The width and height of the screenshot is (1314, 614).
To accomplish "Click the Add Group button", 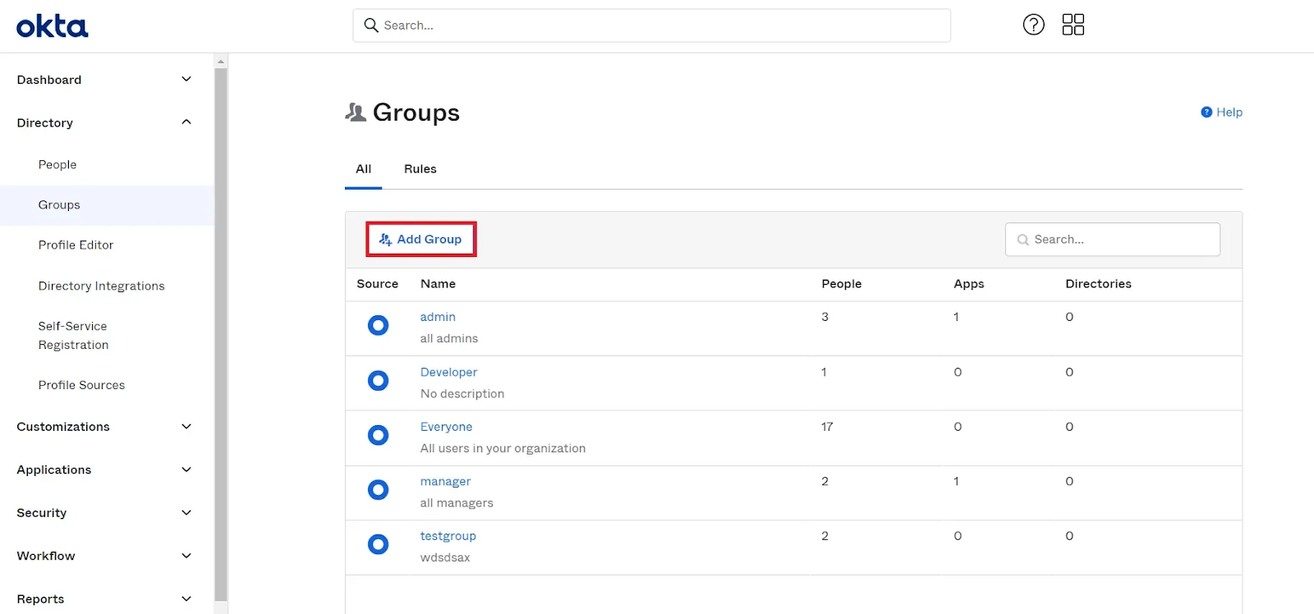I will 420,240.
